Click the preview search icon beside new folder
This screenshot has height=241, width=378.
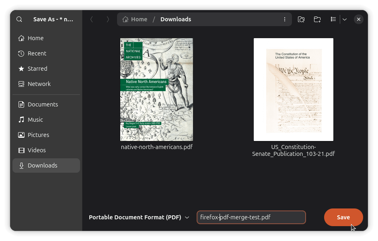click(301, 19)
